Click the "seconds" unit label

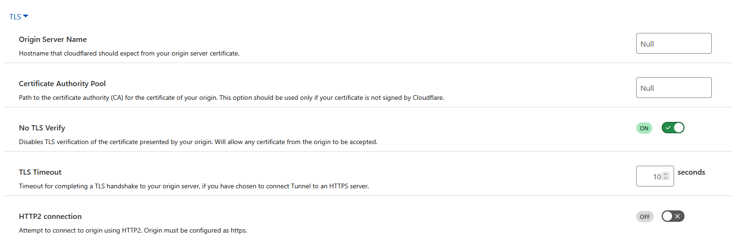pos(691,172)
